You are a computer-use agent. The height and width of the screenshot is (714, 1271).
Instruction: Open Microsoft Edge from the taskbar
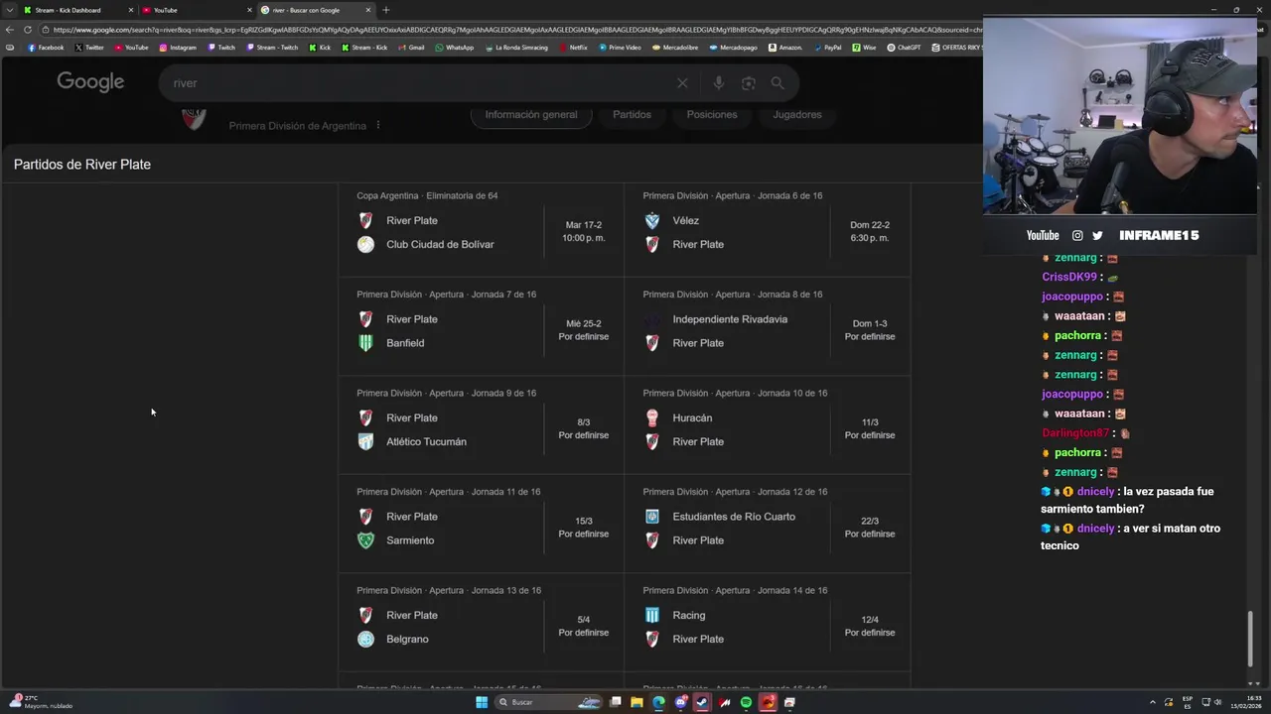(x=658, y=702)
